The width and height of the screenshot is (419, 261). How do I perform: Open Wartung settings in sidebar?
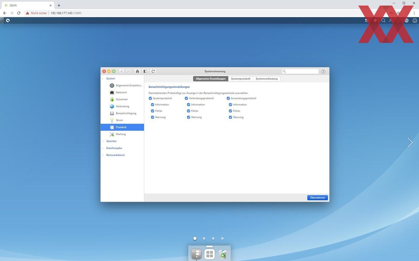pos(122,134)
